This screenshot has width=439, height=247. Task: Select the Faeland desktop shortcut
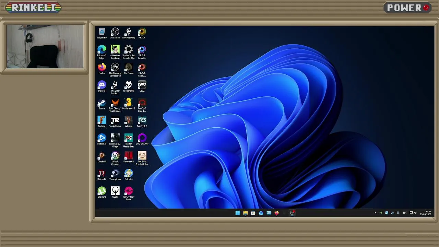[x=102, y=122]
